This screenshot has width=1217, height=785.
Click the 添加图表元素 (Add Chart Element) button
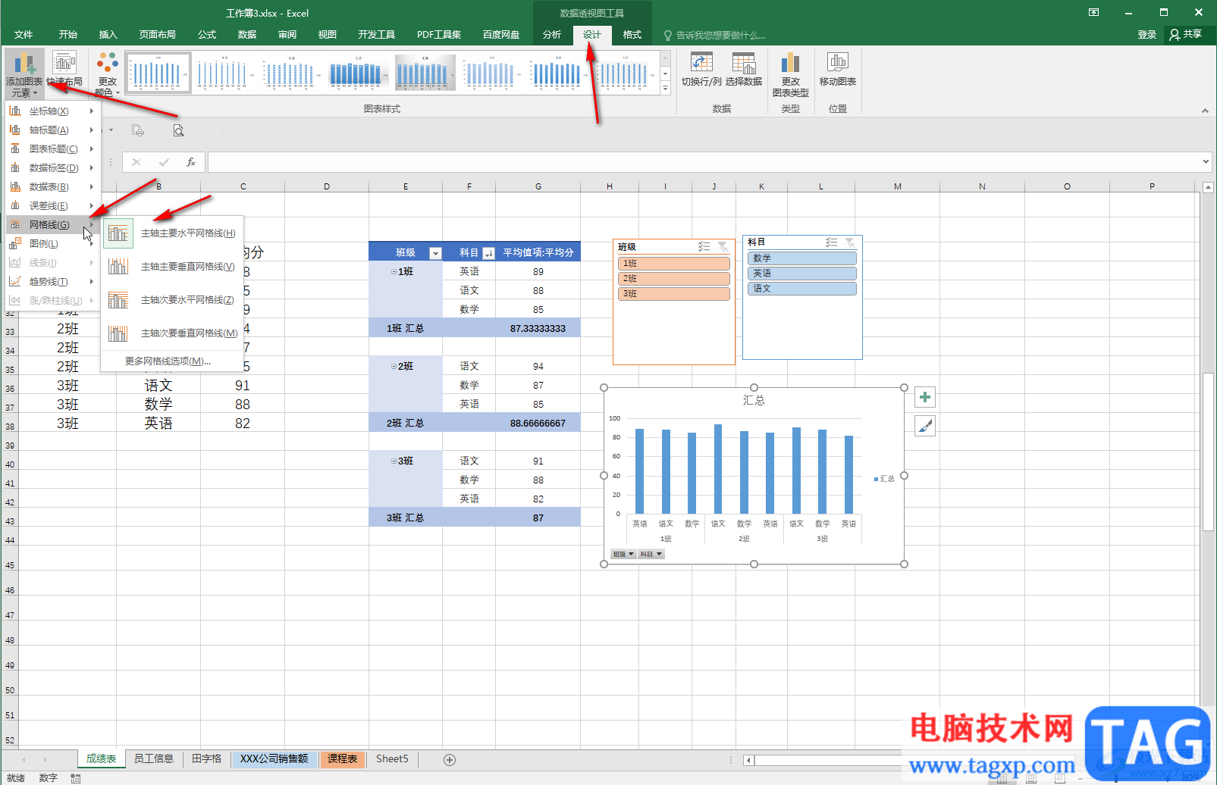(24, 74)
